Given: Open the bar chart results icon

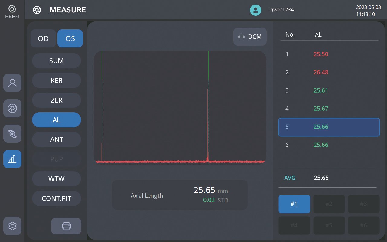Looking at the screenshot, I should (x=12, y=159).
